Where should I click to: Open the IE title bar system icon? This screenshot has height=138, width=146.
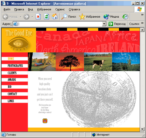coord(3,3)
